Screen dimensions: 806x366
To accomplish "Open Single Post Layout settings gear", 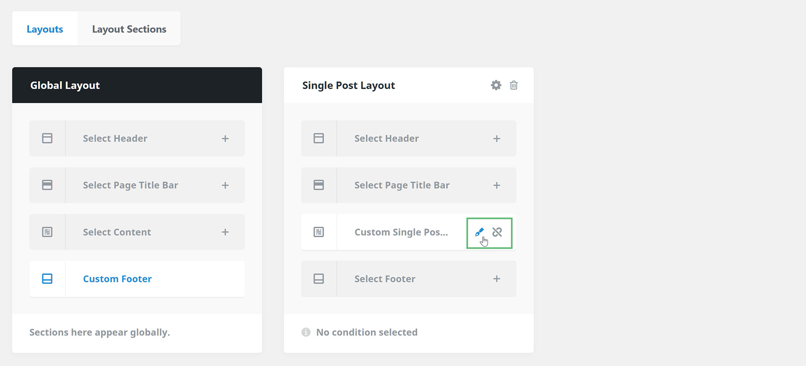I will point(496,85).
